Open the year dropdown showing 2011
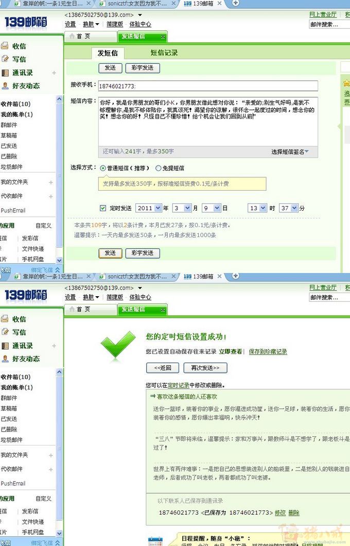The width and height of the screenshot is (350, 546). tap(149, 208)
